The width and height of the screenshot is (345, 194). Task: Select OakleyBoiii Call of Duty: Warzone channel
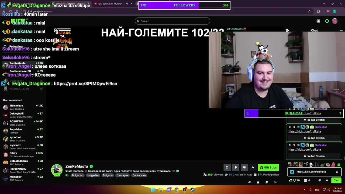pyautogui.click(x=23, y=115)
